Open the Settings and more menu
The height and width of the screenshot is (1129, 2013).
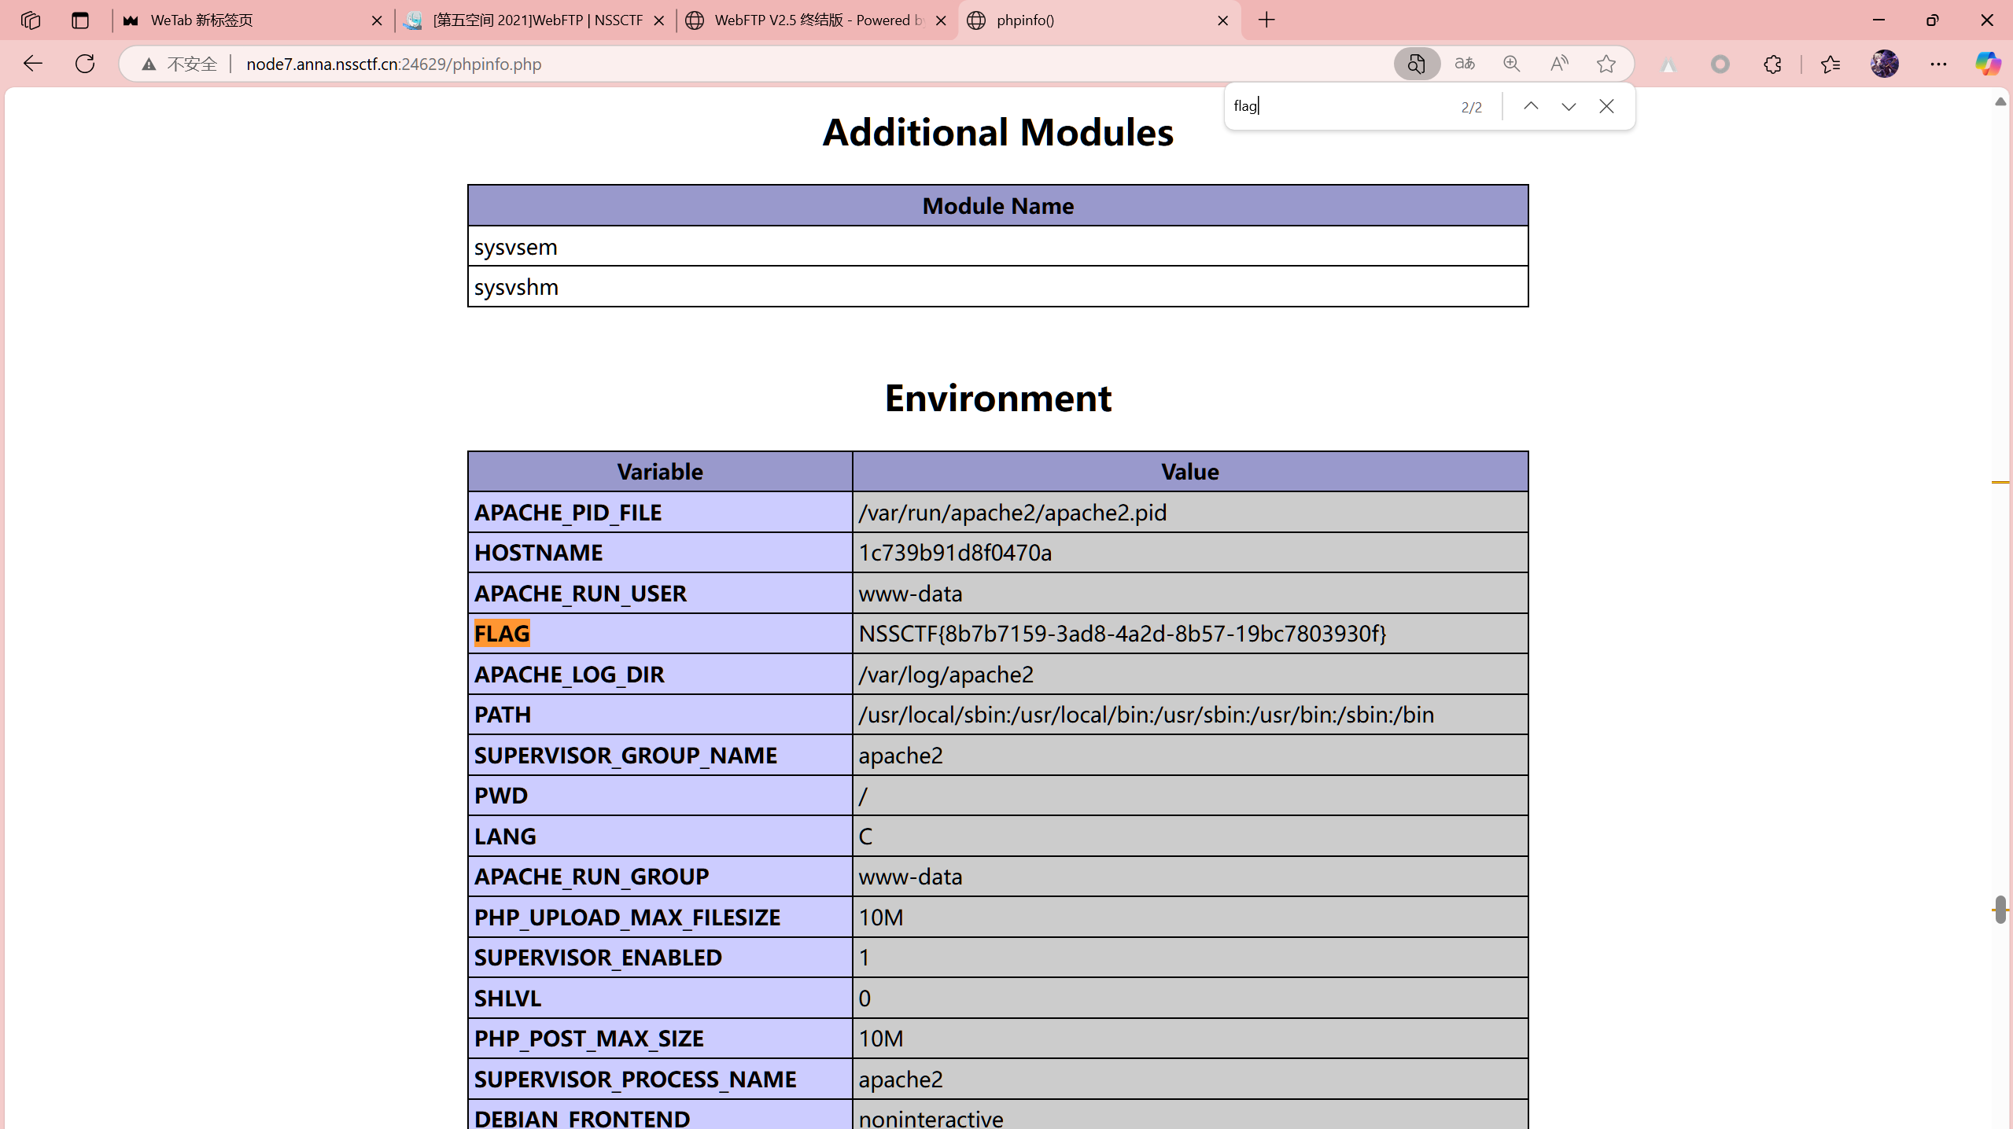pos(1937,64)
